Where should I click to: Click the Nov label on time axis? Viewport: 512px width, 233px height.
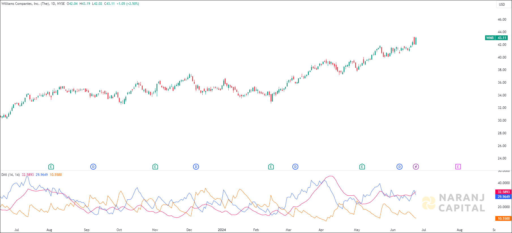tap(155, 230)
